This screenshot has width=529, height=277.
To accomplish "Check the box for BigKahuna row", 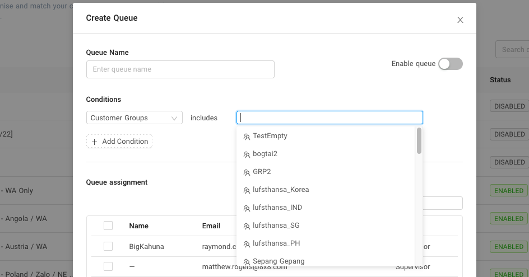I will [108, 246].
